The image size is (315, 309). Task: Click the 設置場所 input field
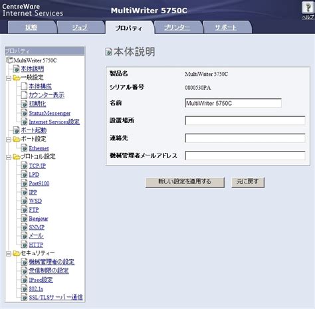[x=245, y=120]
